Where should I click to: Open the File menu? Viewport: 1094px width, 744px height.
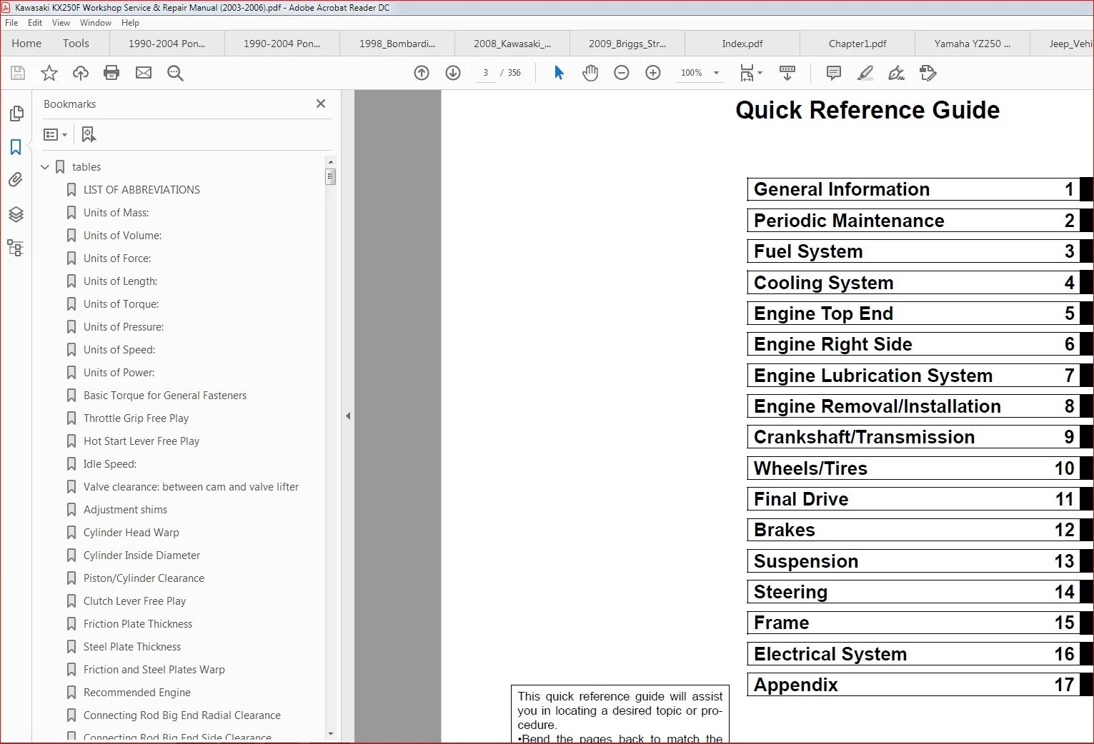pos(11,23)
